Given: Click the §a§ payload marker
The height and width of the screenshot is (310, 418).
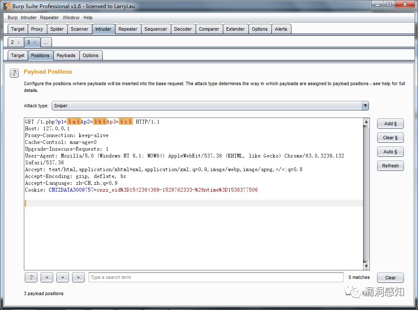Looking at the screenshot, I should point(74,122).
